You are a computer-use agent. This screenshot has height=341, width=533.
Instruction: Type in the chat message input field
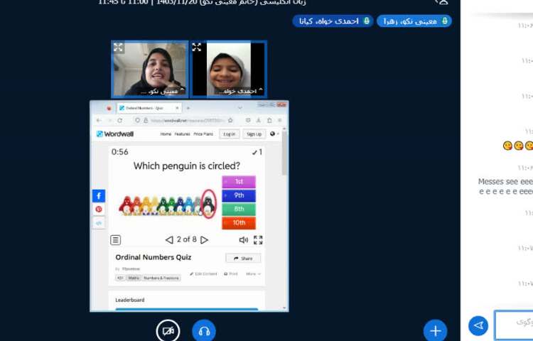(x=515, y=324)
